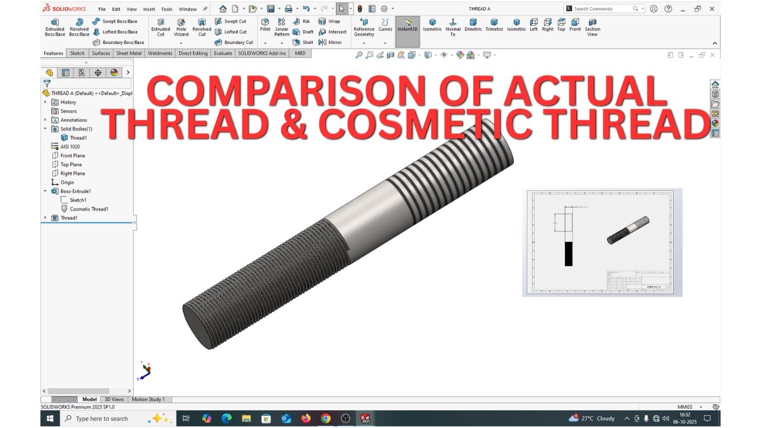Open Google Chrome from the taskbar

point(325,418)
